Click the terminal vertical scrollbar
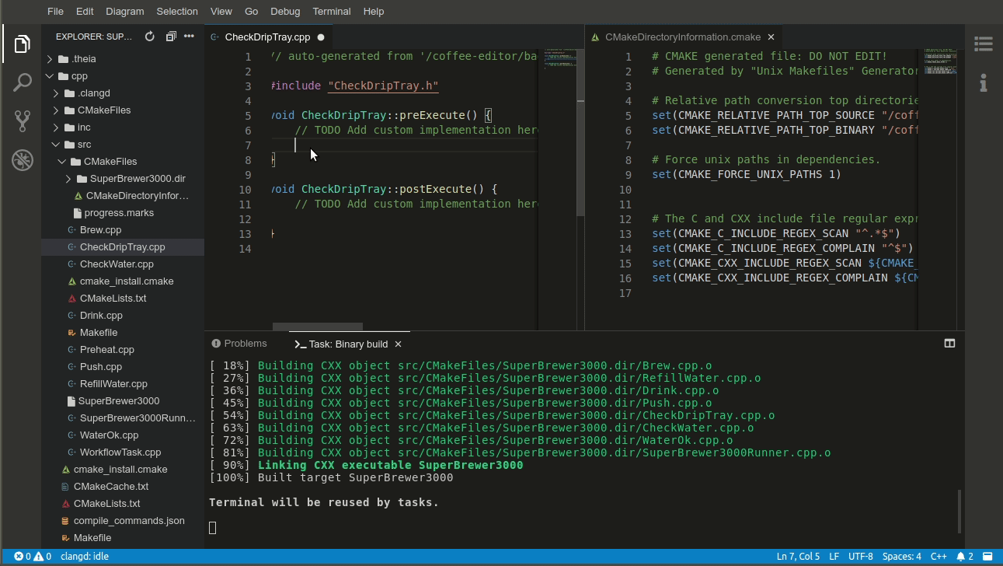The image size is (1003, 566). [x=959, y=511]
